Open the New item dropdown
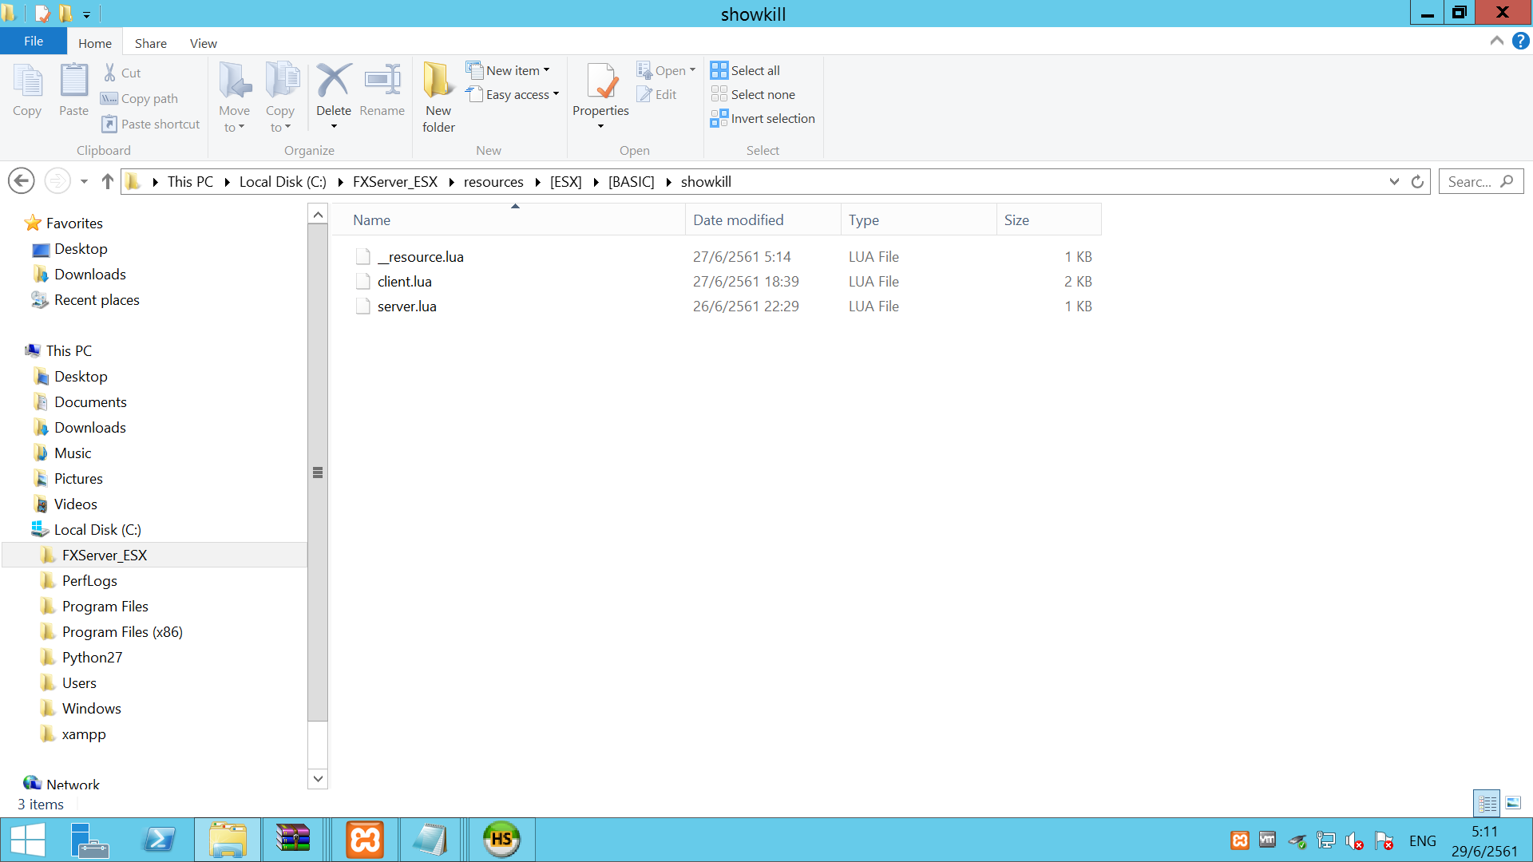1533x862 pixels. [x=509, y=70]
